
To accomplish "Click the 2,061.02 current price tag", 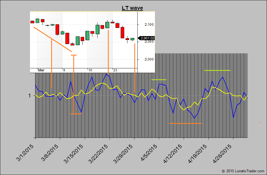I will coord(147,38).
